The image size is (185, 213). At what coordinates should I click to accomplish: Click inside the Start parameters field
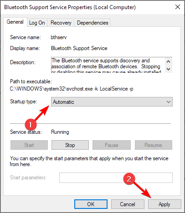pos(116,177)
